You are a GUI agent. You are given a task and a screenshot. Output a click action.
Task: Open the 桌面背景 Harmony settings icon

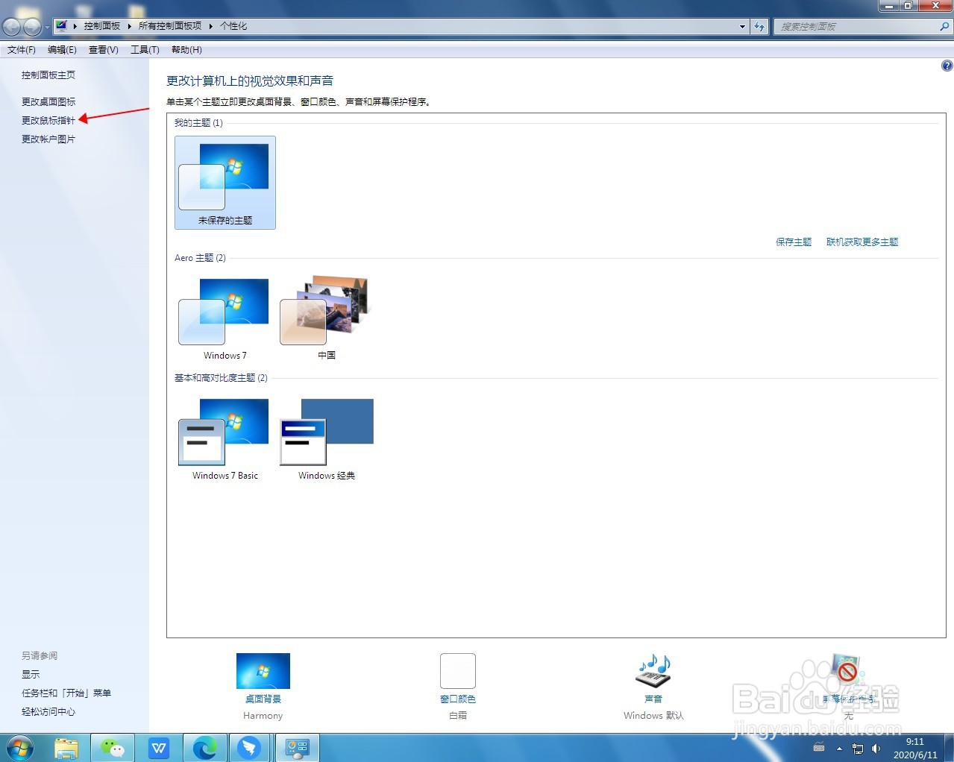(263, 671)
